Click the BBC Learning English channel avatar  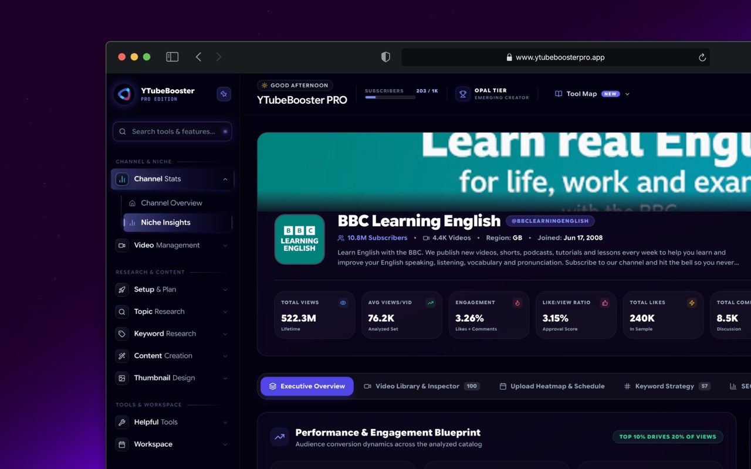click(x=299, y=239)
